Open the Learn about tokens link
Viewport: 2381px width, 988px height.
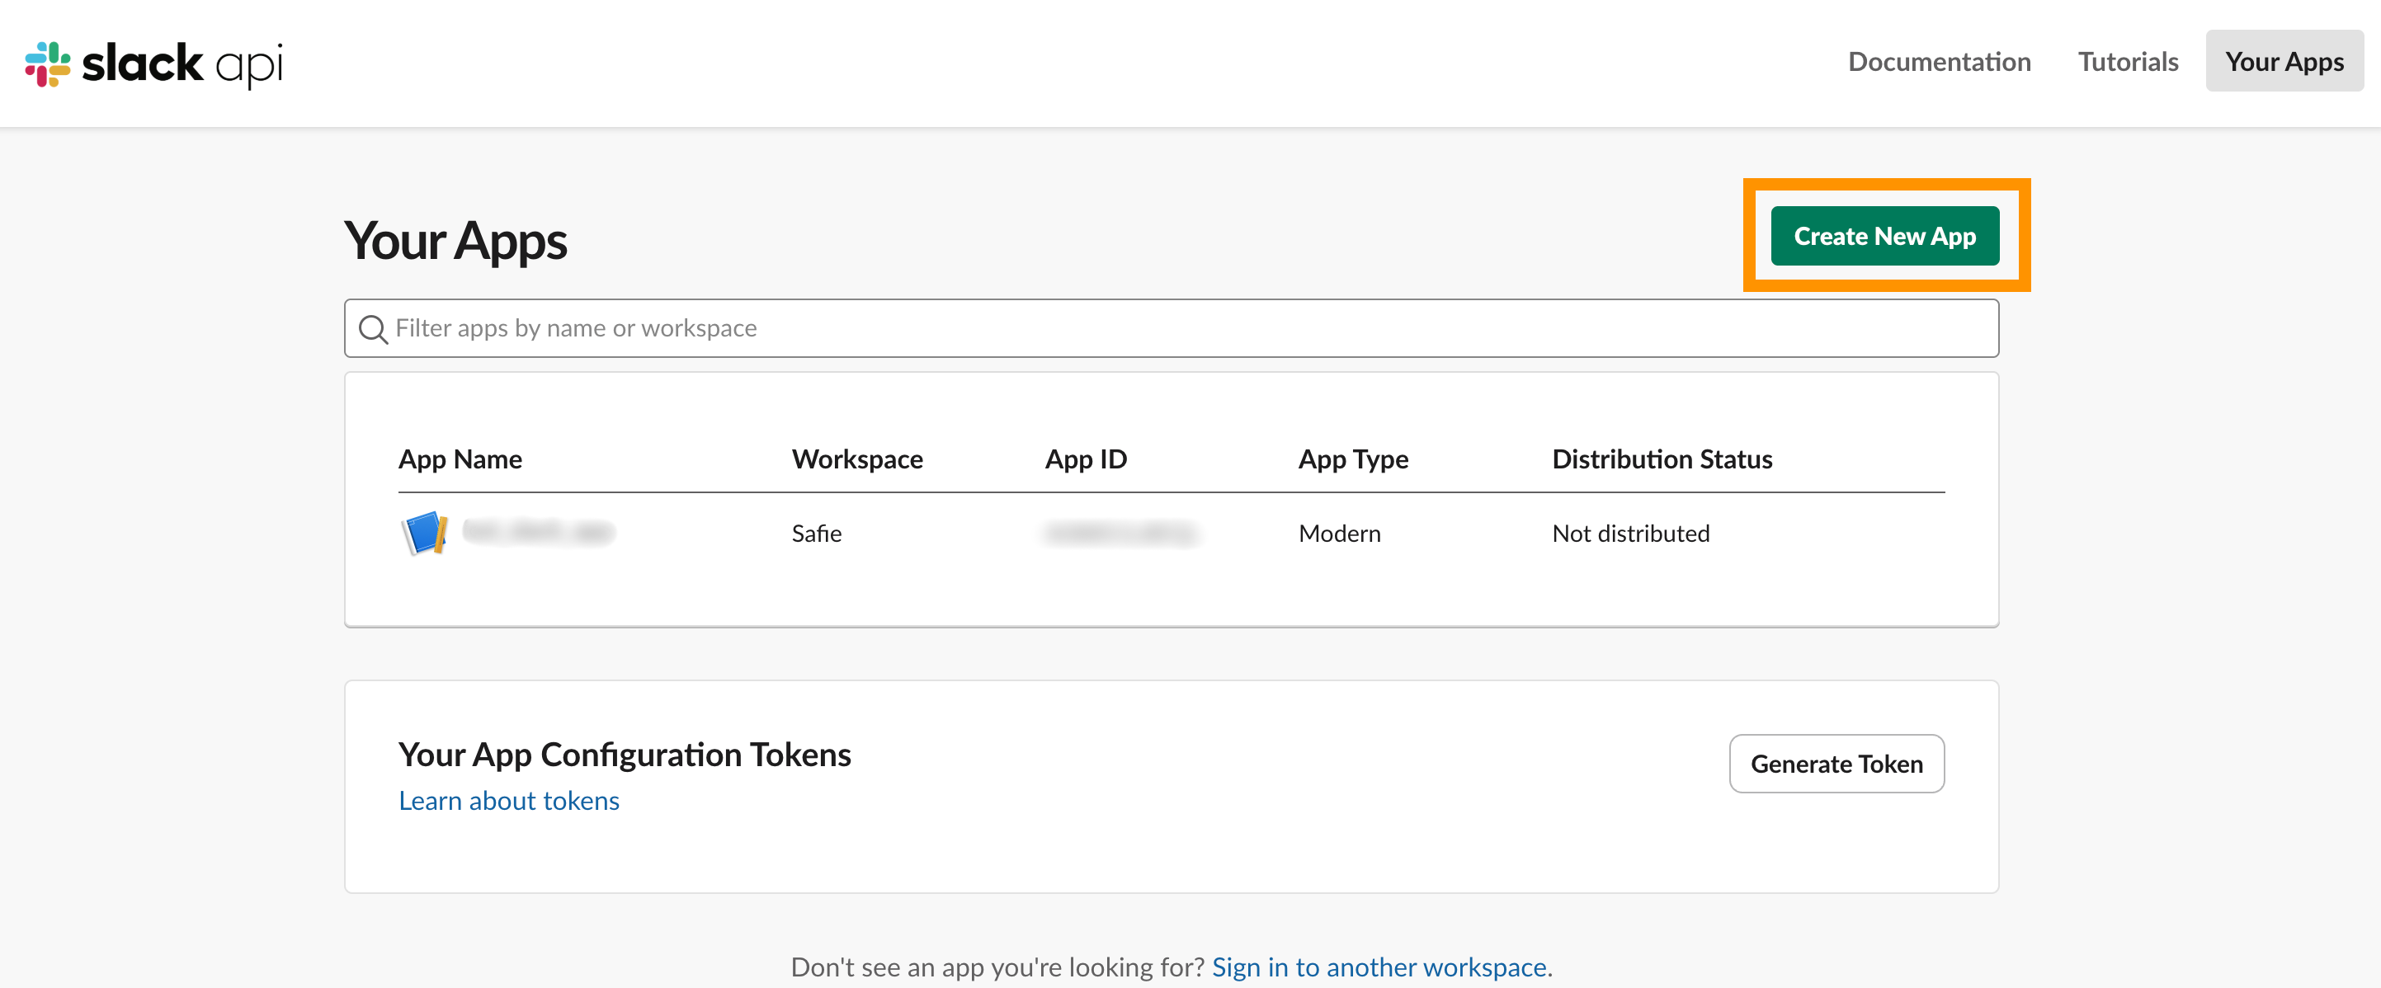click(508, 801)
